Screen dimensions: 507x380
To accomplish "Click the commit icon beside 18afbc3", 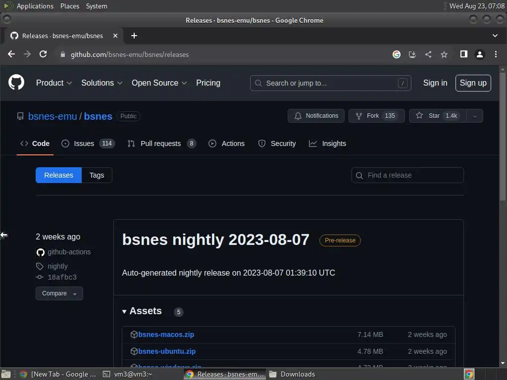I will coord(40,277).
